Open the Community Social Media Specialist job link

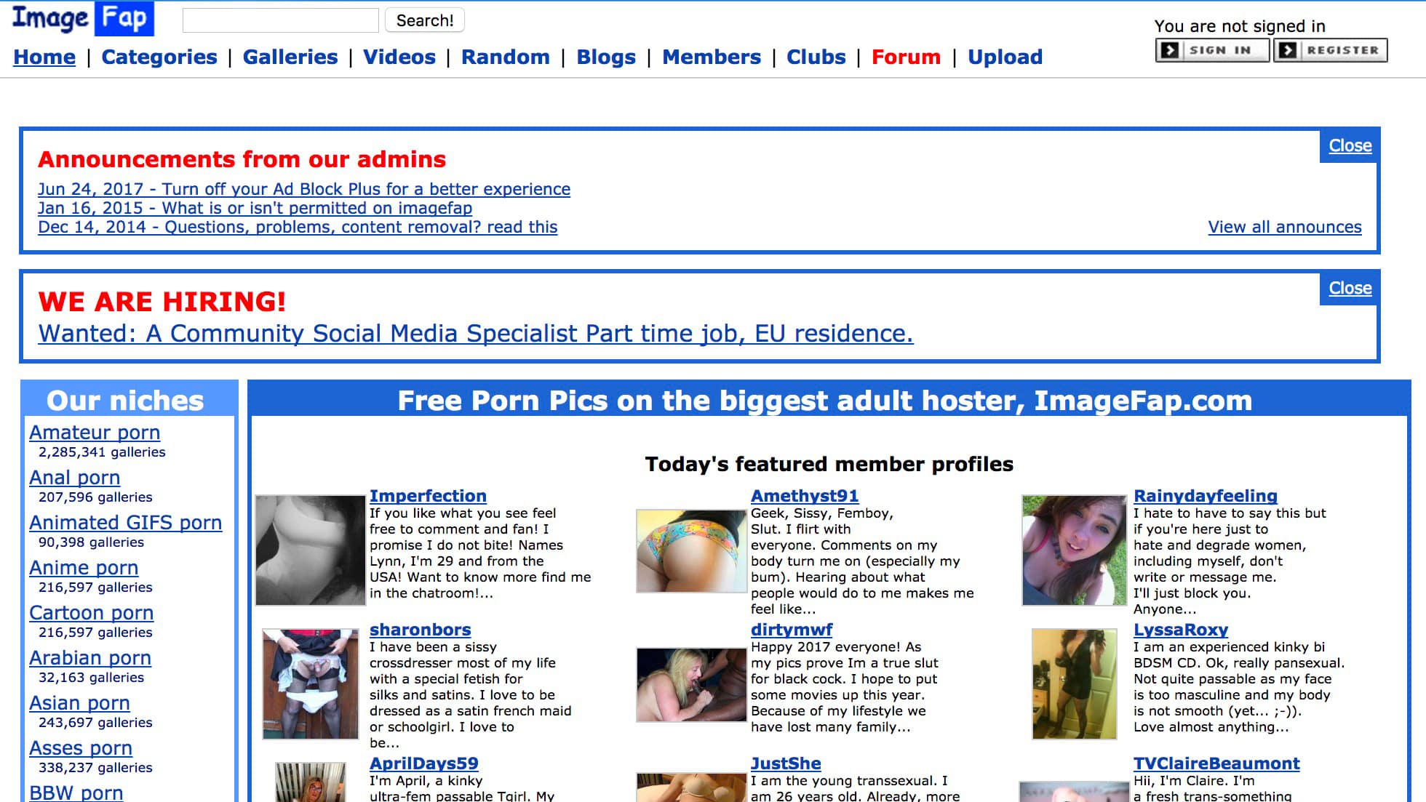pos(475,333)
